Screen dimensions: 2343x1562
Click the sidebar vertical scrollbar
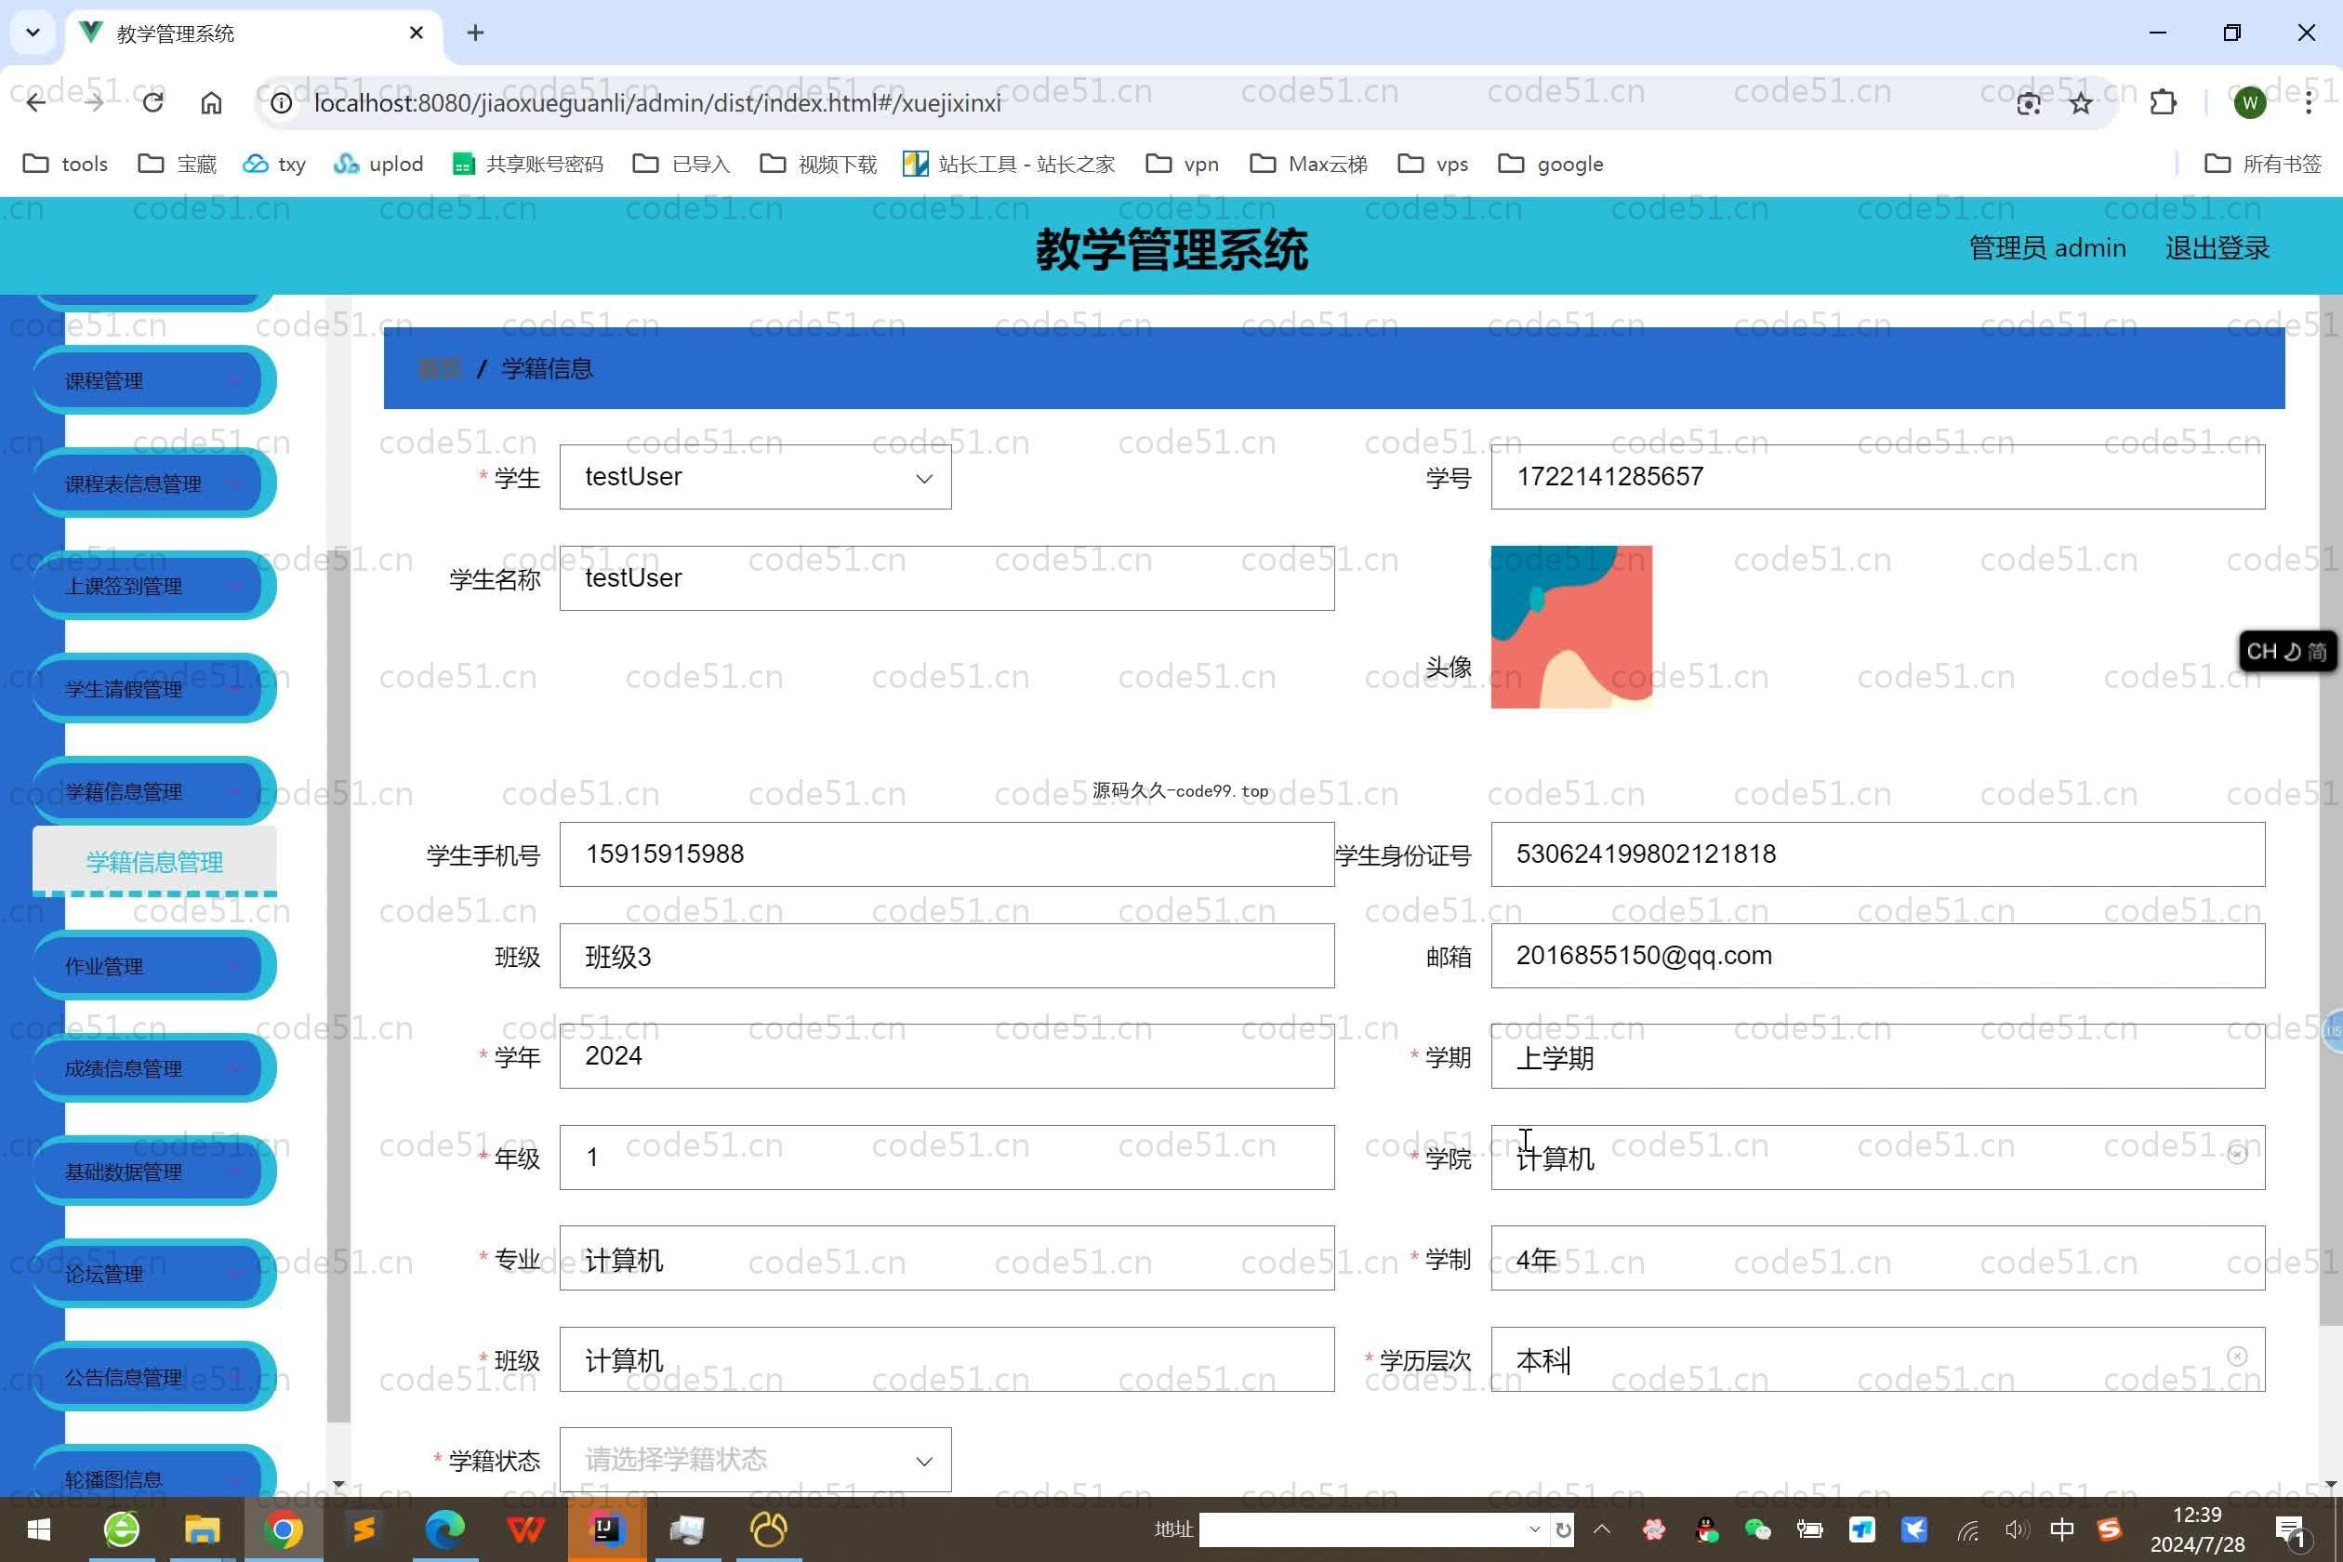[338, 986]
